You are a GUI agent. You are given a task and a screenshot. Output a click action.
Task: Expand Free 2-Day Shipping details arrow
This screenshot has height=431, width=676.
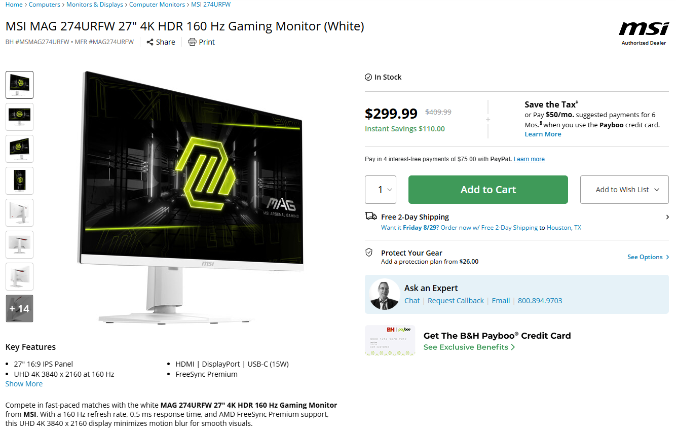(x=667, y=217)
